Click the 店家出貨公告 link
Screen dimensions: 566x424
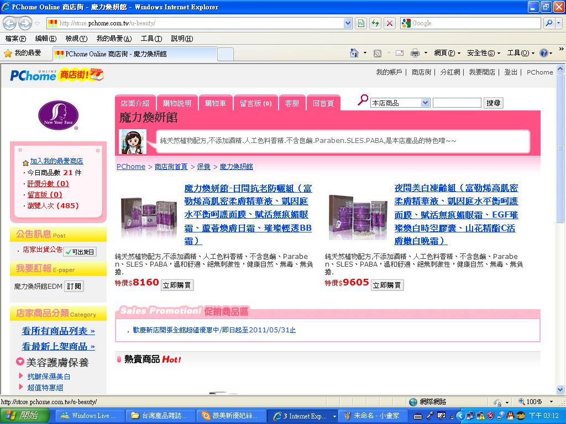click(x=42, y=250)
